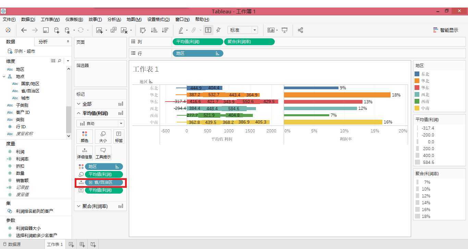Toggle the show mark labels T icon
This screenshot has width=468, height=249.
(208, 30)
